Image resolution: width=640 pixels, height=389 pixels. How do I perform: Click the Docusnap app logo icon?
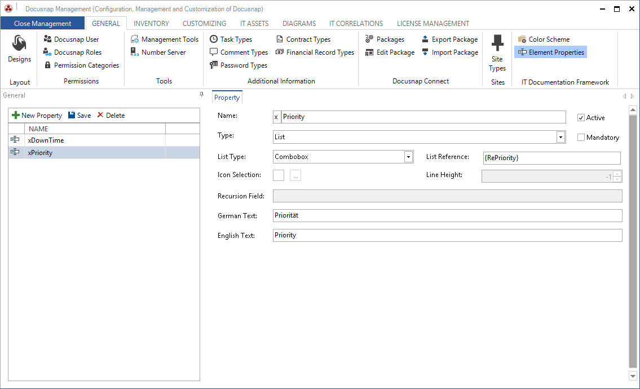click(x=8, y=8)
